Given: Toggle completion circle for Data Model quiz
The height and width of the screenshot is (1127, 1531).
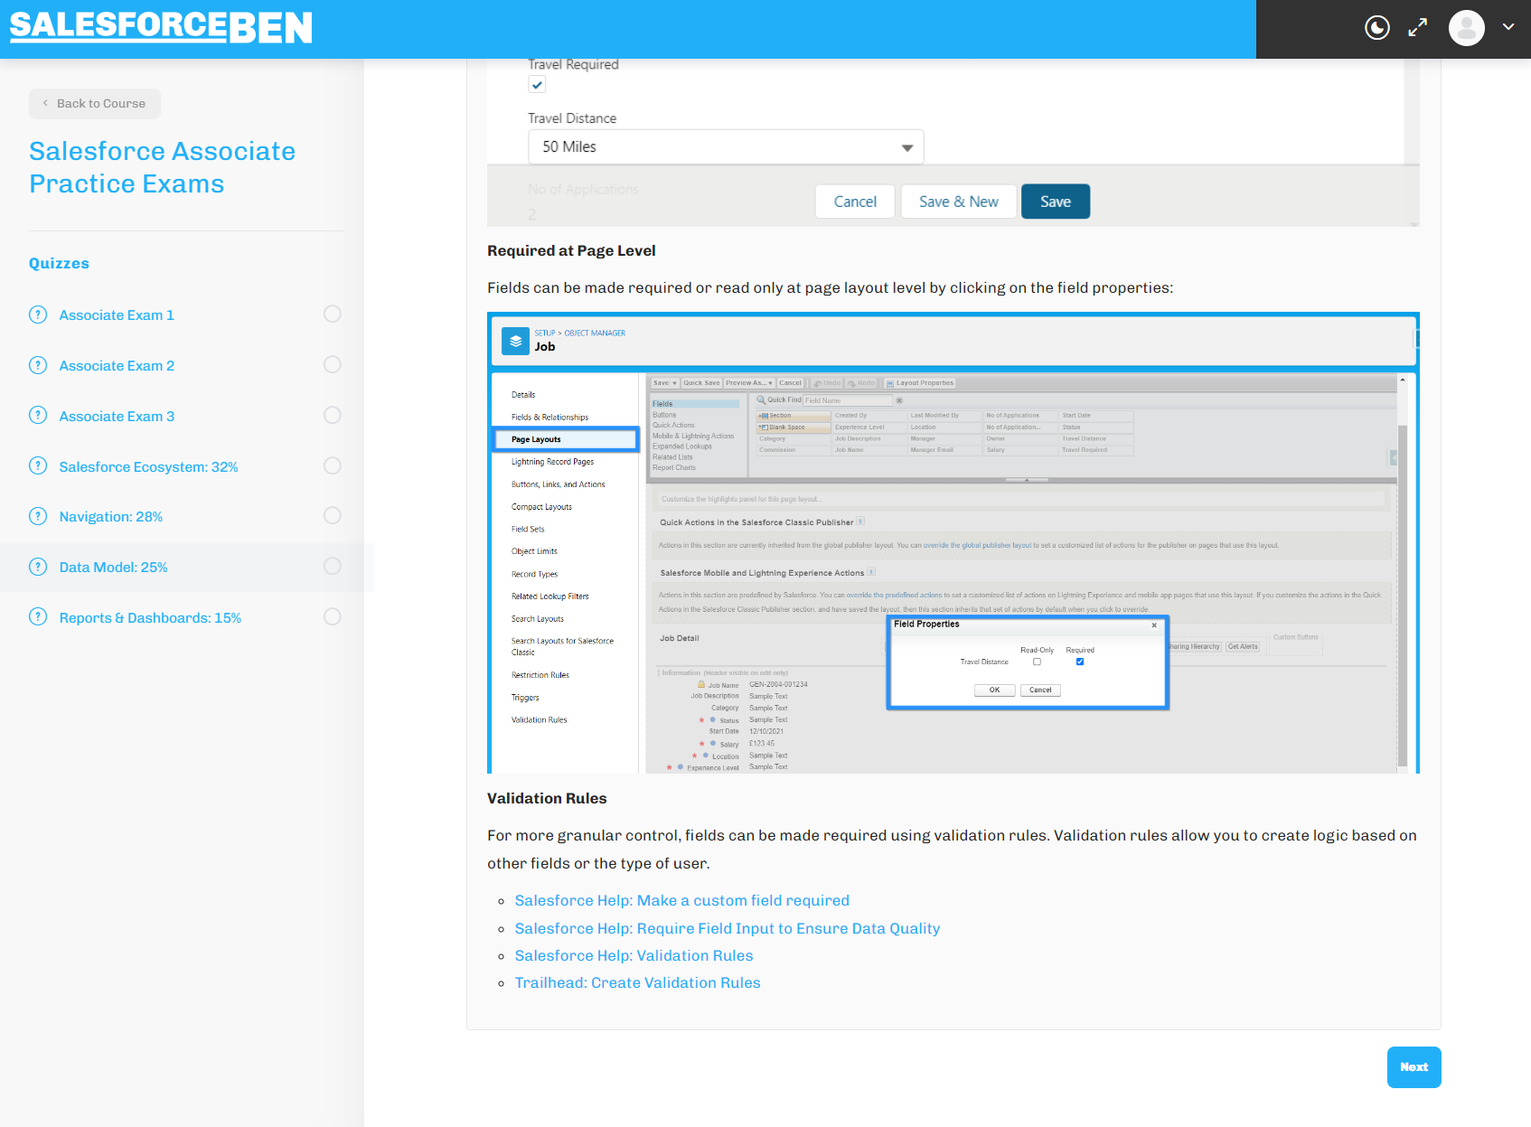Looking at the screenshot, I should (333, 566).
